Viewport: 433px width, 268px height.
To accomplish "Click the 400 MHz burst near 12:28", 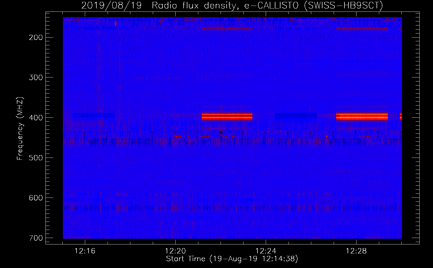I will pos(362,117).
